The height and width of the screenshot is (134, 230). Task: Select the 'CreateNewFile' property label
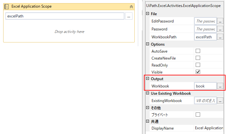(164, 58)
